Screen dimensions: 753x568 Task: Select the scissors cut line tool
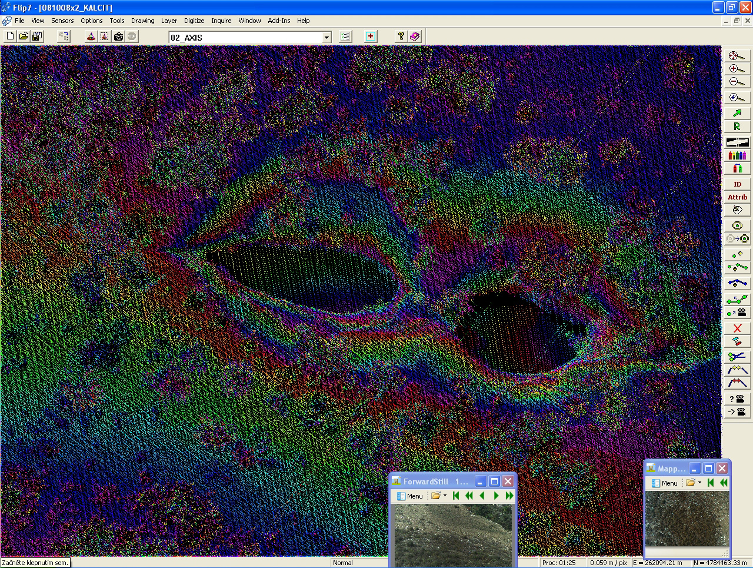737,356
